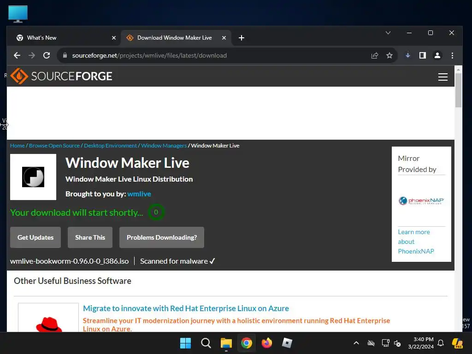The image size is (472, 354).
Task: Click the Copilot preview taskbar icon
Action: click(x=458, y=343)
